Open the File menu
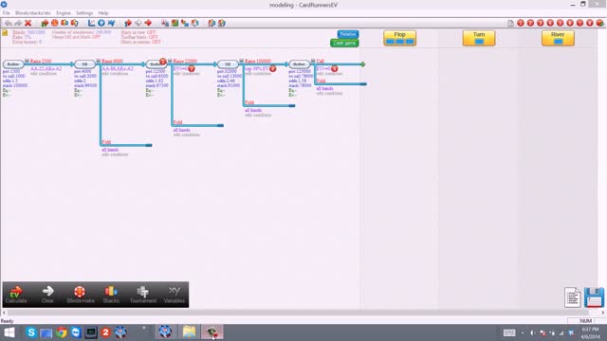The width and height of the screenshot is (607, 341). pyautogui.click(x=7, y=13)
